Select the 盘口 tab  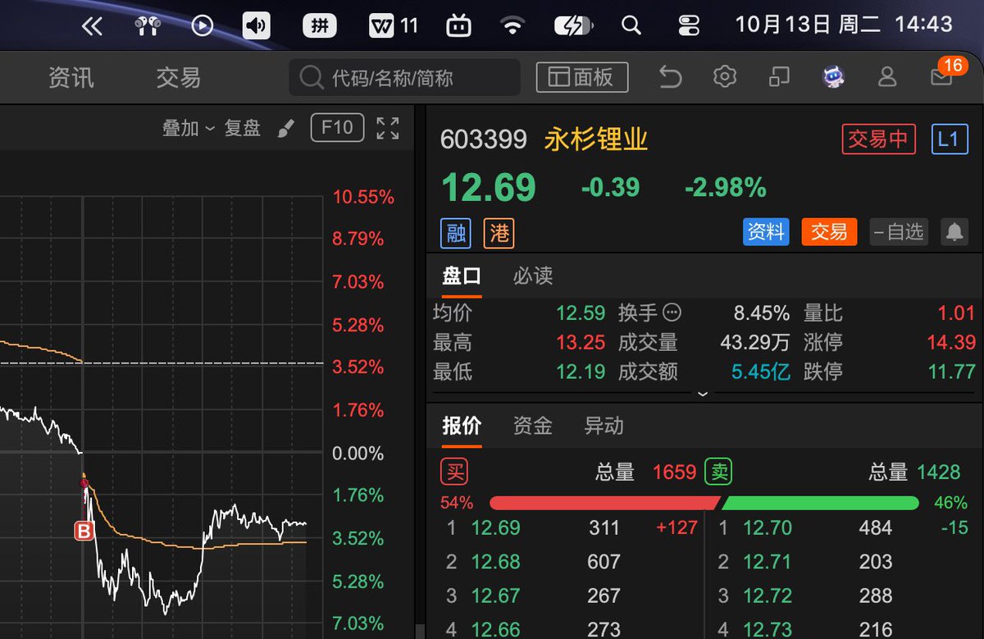coord(462,276)
